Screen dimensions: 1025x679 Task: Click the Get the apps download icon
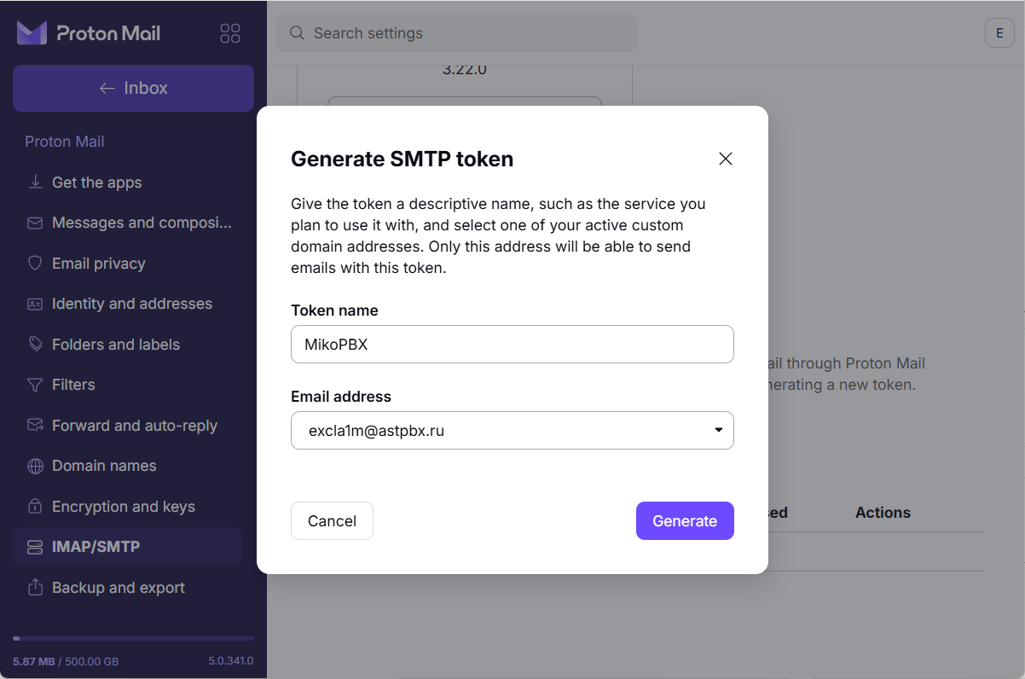(x=35, y=183)
